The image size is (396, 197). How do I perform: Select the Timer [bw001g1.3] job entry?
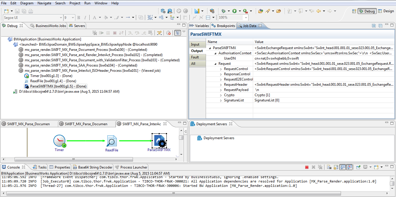[49, 76]
